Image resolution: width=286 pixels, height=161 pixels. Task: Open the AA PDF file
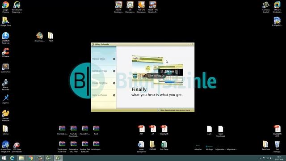(x=153, y=130)
